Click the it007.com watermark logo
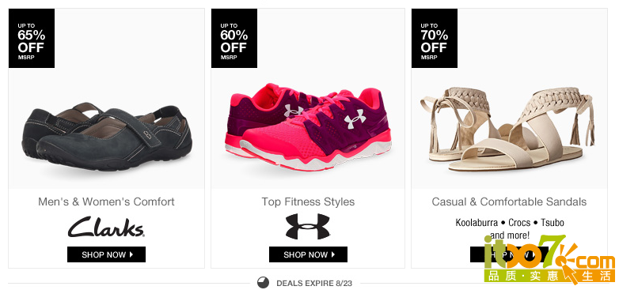This screenshot has width=619, height=290. [x=549, y=258]
